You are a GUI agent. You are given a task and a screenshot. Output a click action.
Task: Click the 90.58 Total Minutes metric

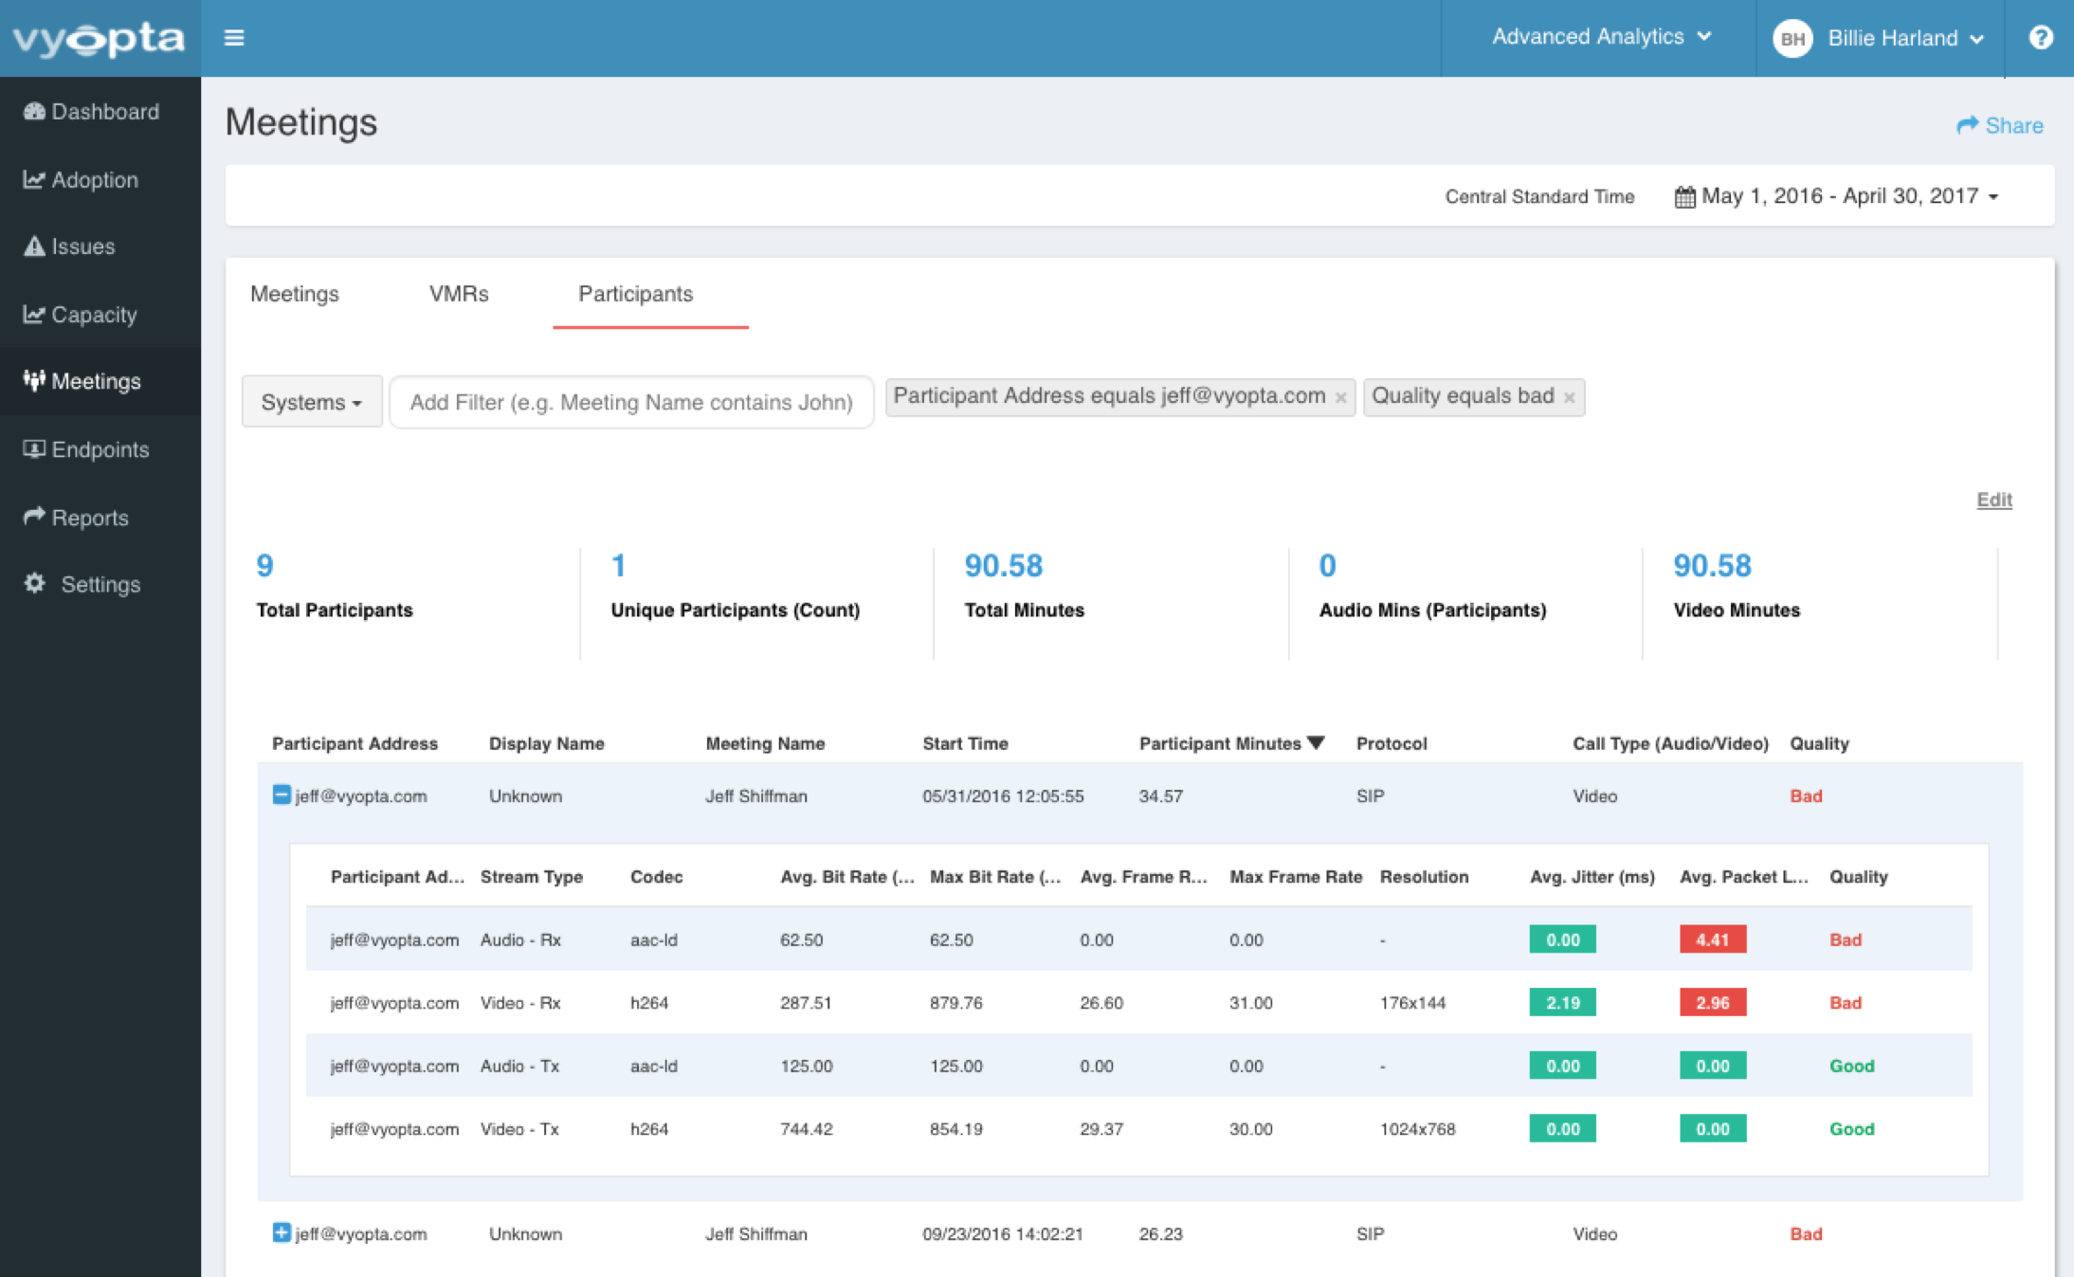tap(1024, 586)
